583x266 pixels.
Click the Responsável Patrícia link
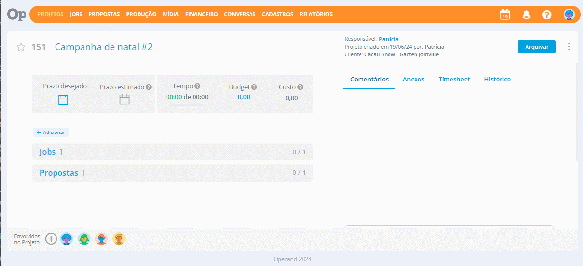pos(389,39)
